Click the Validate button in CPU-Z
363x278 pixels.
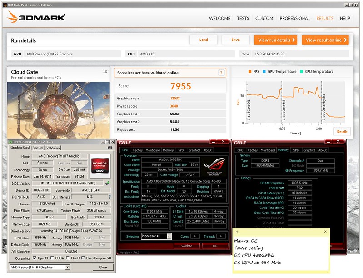click(187, 246)
